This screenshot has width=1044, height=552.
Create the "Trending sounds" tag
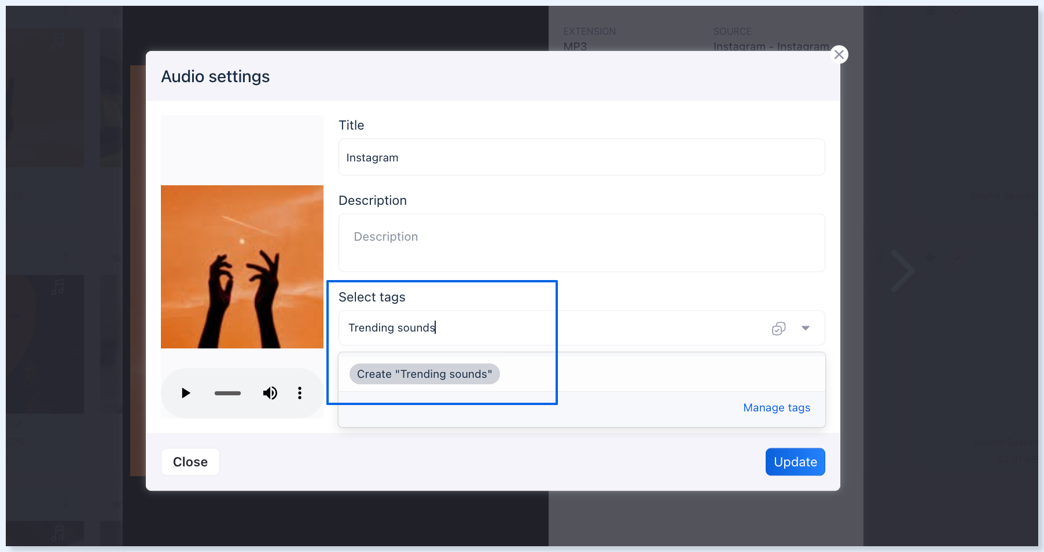425,374
